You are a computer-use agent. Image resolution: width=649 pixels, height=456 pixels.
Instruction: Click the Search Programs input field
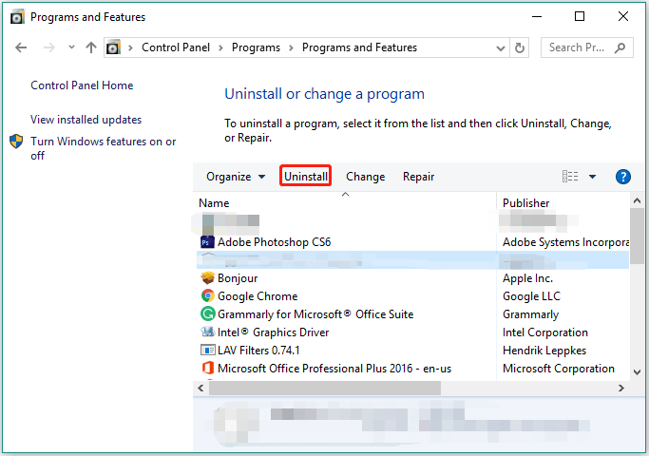click(586, 47)
